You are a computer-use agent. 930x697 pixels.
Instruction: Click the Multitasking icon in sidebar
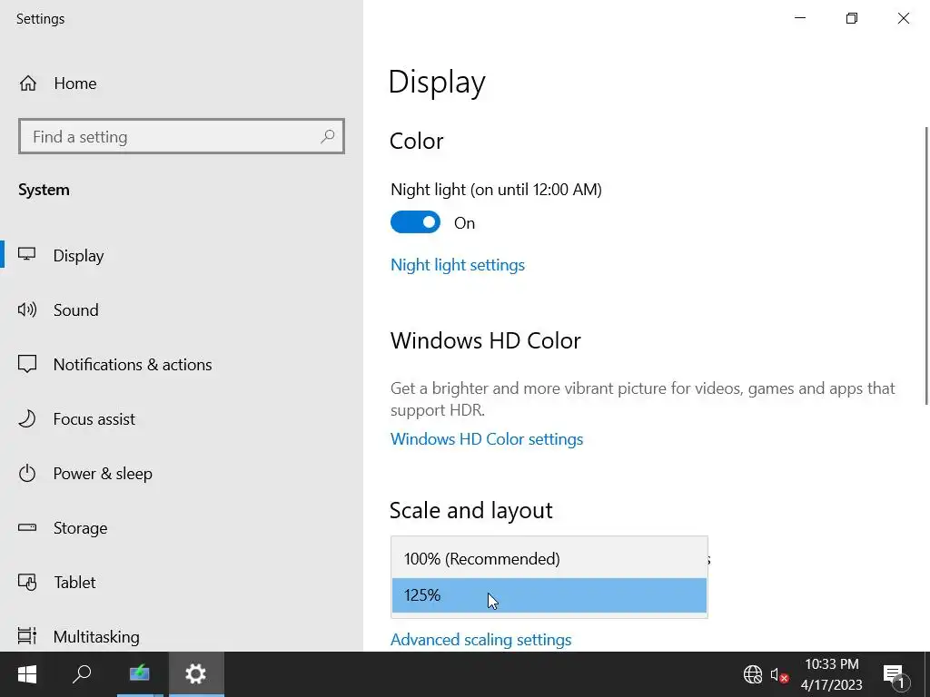tap(26, 636)
